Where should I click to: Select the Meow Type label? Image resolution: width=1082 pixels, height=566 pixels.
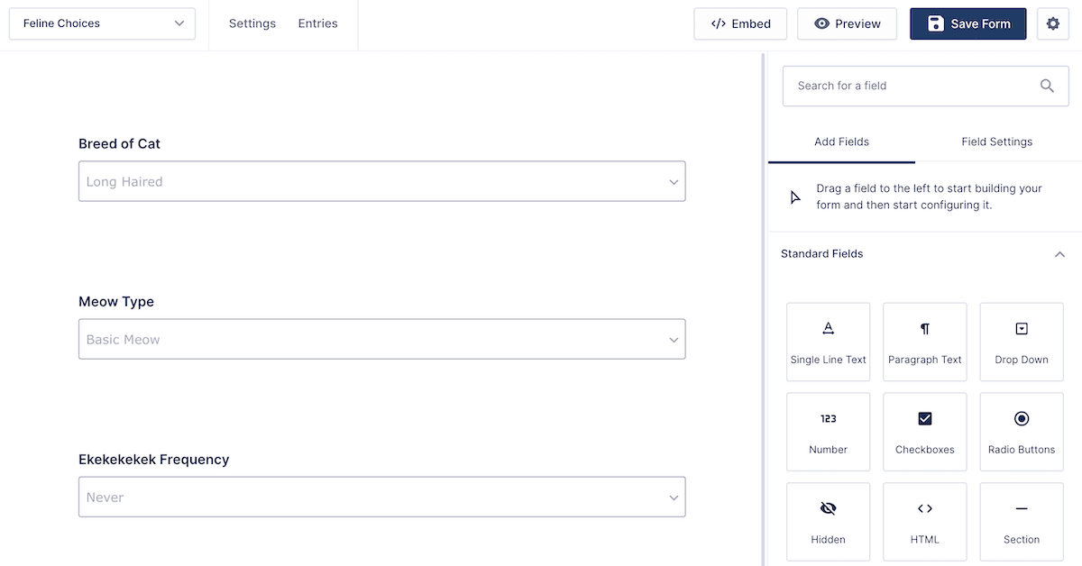116,302
